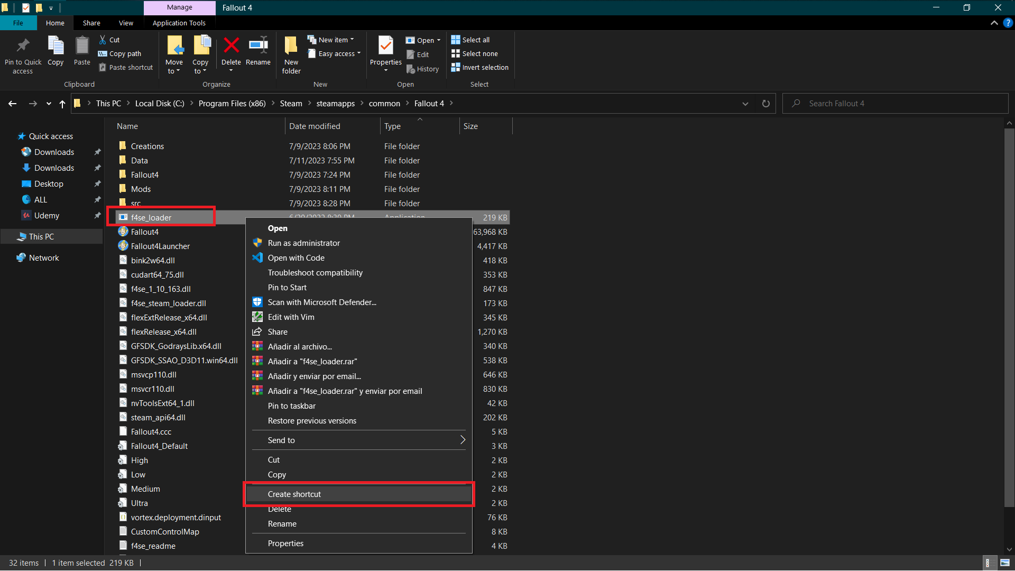Click the refresh address bar icon

765,104
